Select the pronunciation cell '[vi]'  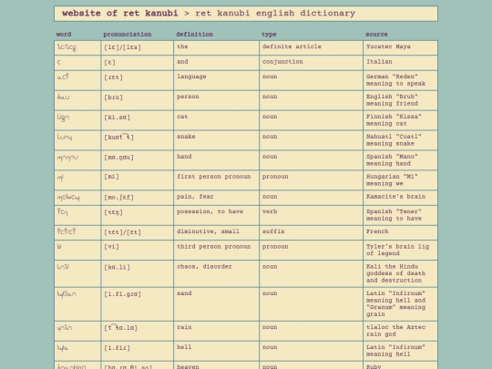tap(137, 250)
